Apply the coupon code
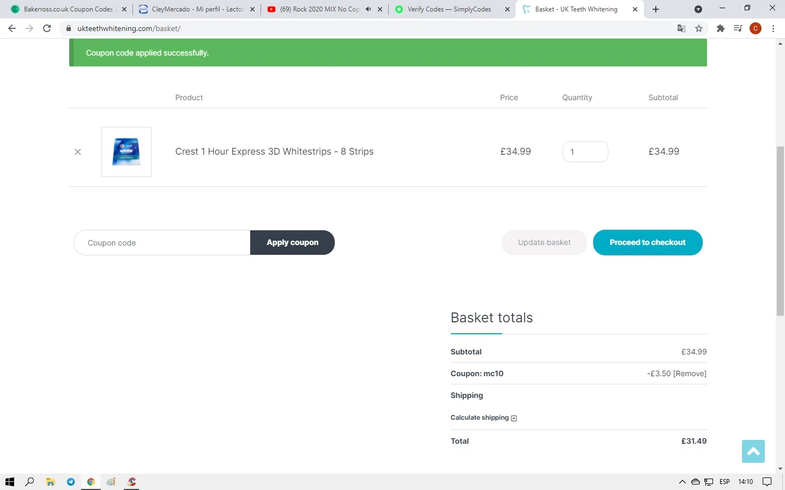Image resolution: width=785 pixels, height=490 pixels. point(292,243)
